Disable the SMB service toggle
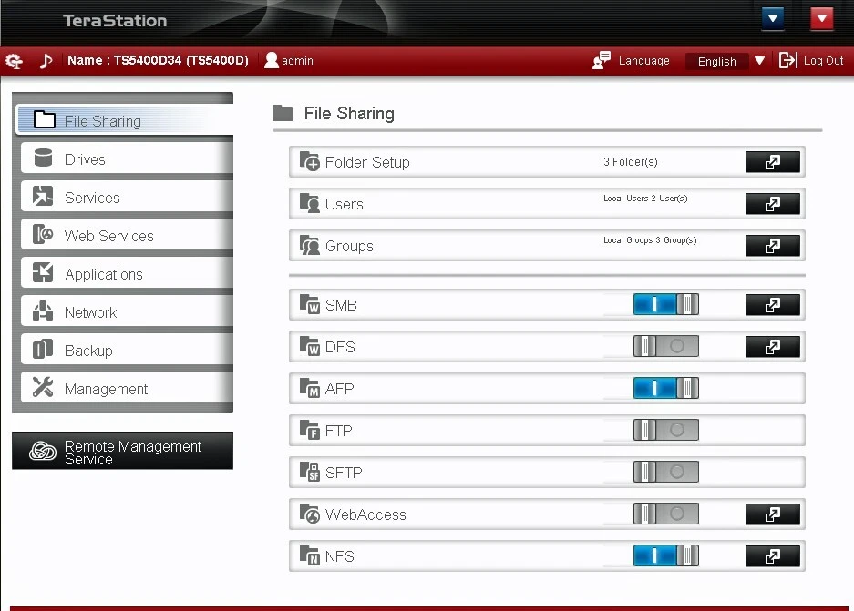Screen dimensions: 854x611 point(666,304)
